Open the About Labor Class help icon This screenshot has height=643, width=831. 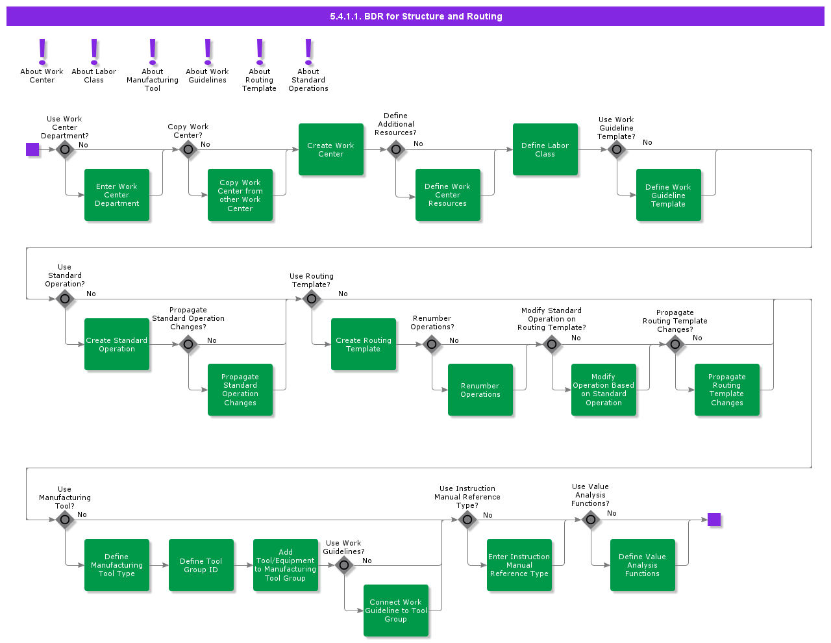[94, 52]
